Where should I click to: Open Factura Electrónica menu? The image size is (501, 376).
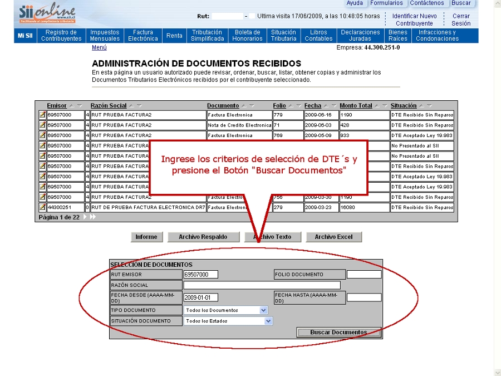143,36
